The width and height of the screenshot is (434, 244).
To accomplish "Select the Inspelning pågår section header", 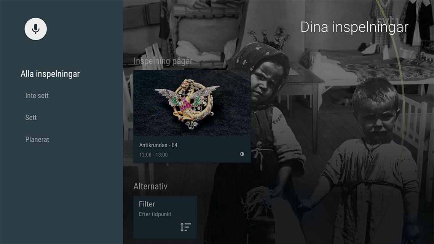I will [163, 61].
